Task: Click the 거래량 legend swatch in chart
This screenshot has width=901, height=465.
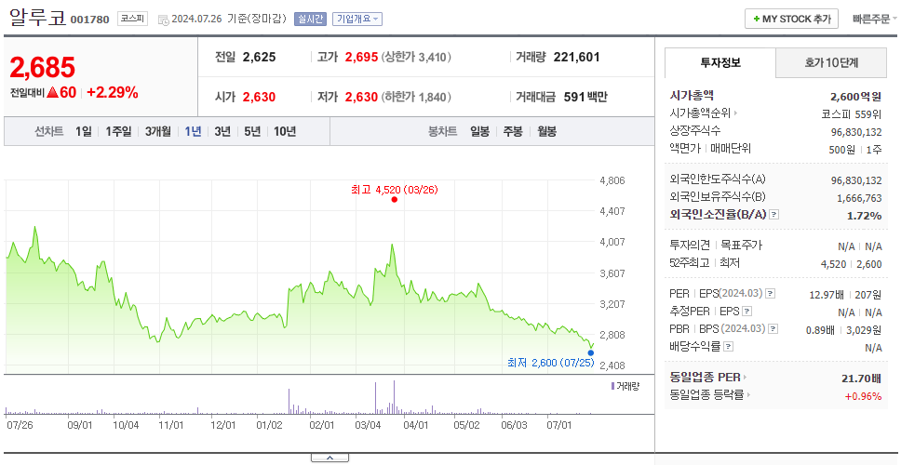Action: [612, 386]
